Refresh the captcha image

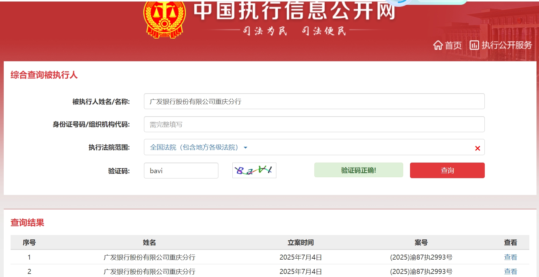point(254,170)
